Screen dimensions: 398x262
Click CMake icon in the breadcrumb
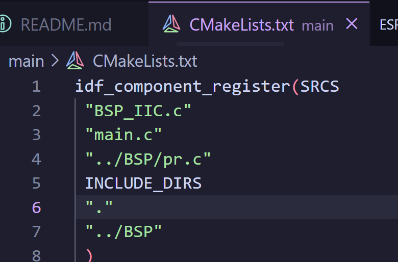[x=75, y=60]
